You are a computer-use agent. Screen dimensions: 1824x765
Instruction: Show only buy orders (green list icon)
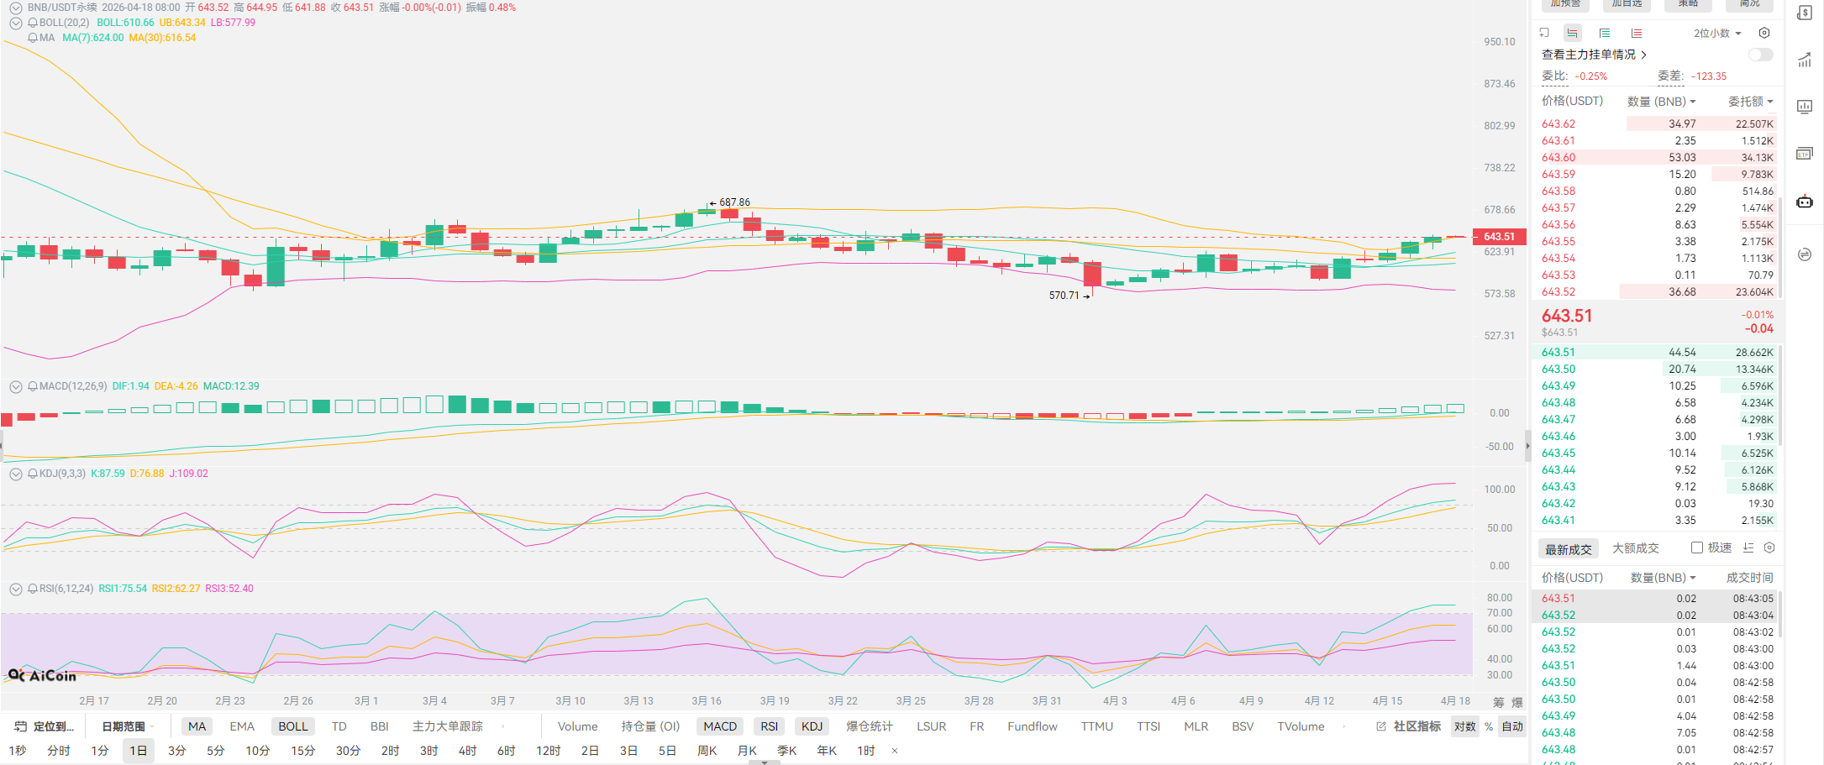[1605, 33]
